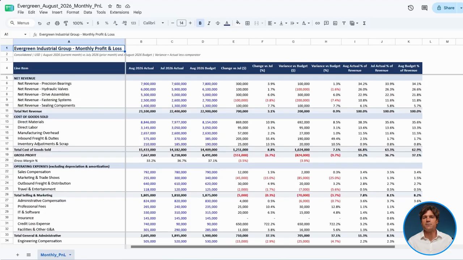Image resolution: width=463 pixels, height=260 pixels.
Task: Create a filter with the funnel icon
Action: pyautogui.click(x=344, y=23)
